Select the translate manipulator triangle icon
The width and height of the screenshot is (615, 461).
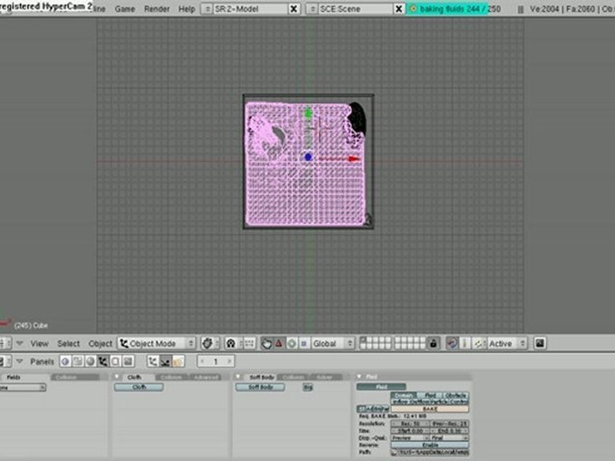(279, 343)
